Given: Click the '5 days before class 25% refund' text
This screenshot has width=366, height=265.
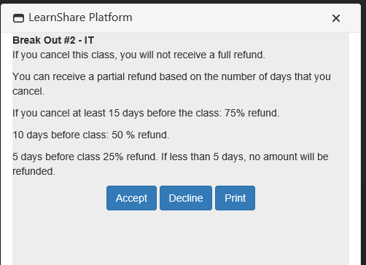Looking at the screenshot, I should click(85, 157).
